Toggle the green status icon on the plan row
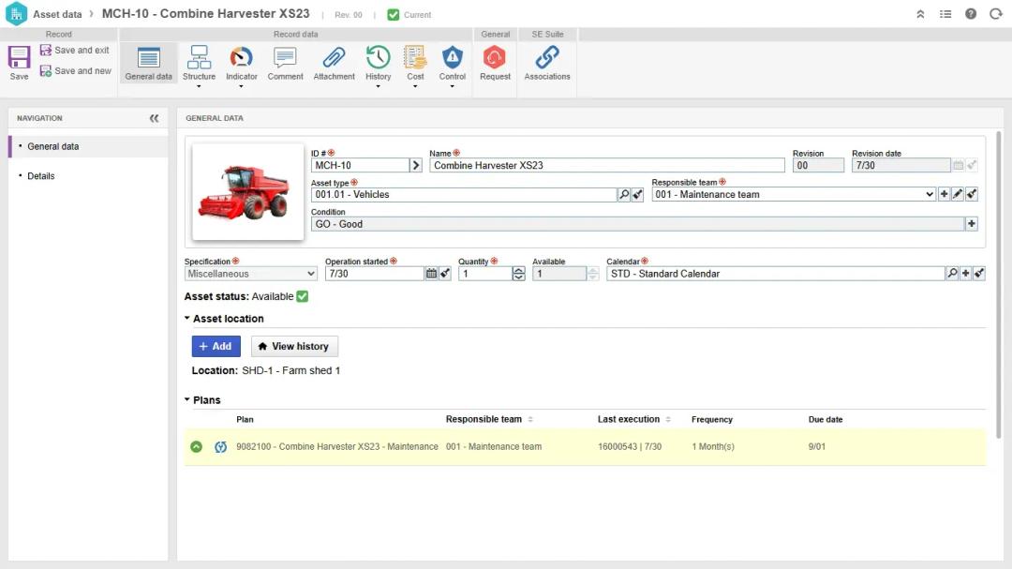This screenshot has height=569, width=1012. (196, 447)
